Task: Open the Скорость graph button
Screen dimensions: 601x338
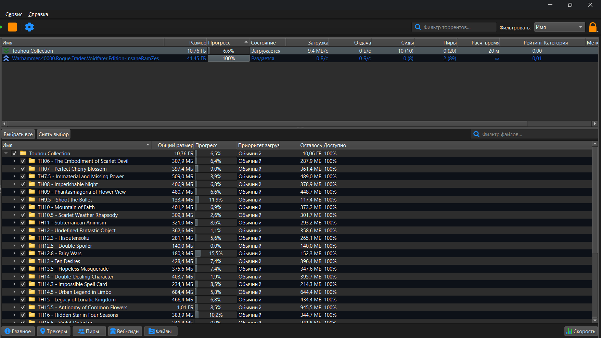Action: pos(581,331)
